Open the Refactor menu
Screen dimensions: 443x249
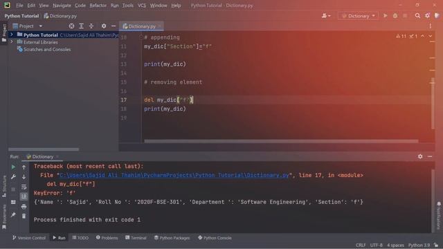tap(98, 6)
